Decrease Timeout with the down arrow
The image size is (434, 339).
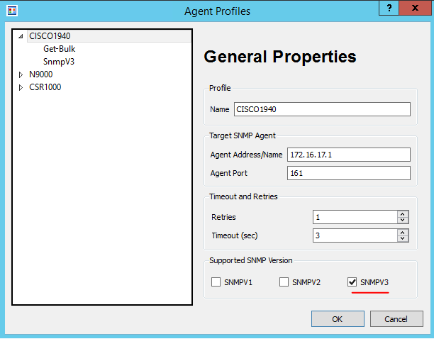pyautogui.click(x=403, y=239)
